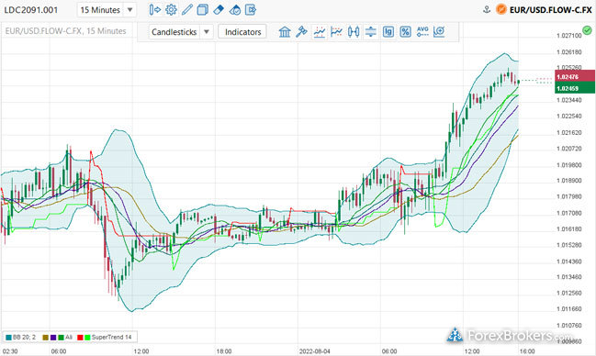Toggle percentage scale icon
This screenshot has height=356, width=596.
[405, 32]
